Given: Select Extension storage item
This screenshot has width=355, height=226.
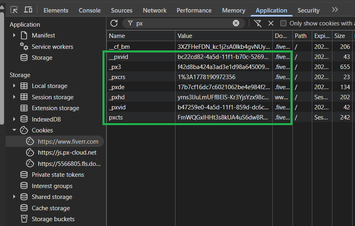Looking at the screenshot, I should (x=55, y=108).
